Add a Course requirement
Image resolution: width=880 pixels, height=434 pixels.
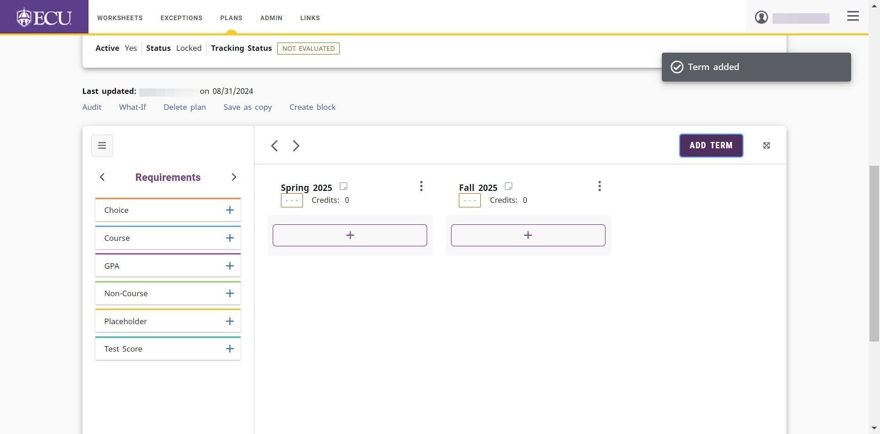230,238
